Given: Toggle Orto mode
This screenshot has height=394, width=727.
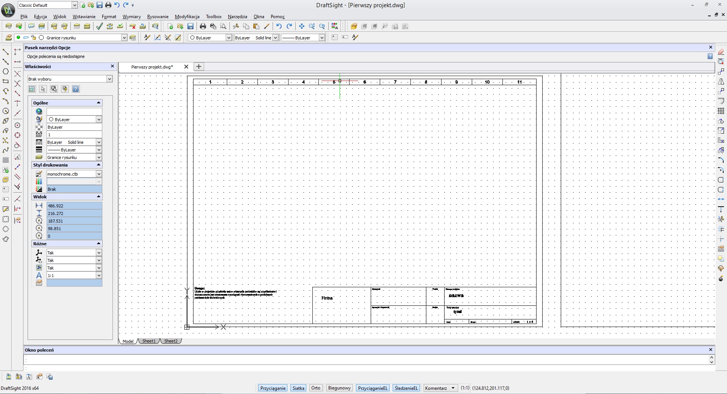Looking at the screenshot, I should 316,388.
